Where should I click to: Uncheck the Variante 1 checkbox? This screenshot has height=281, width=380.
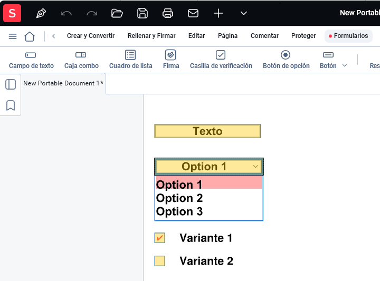pyautogui.click(x=160, y=238)
